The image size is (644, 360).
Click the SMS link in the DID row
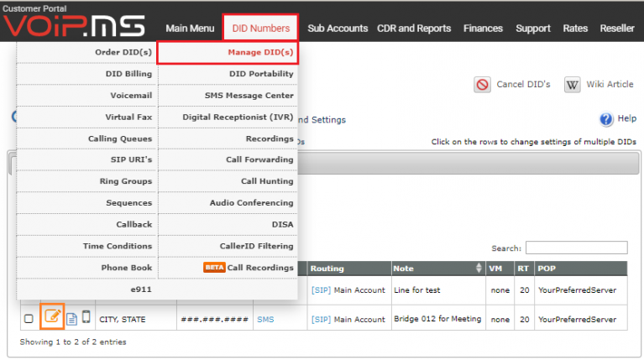[265, 320]
